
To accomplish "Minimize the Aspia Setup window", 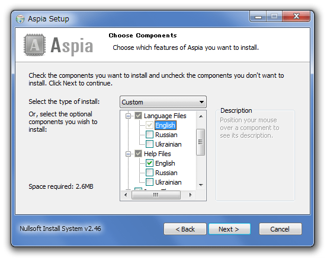I will point(258,17).
